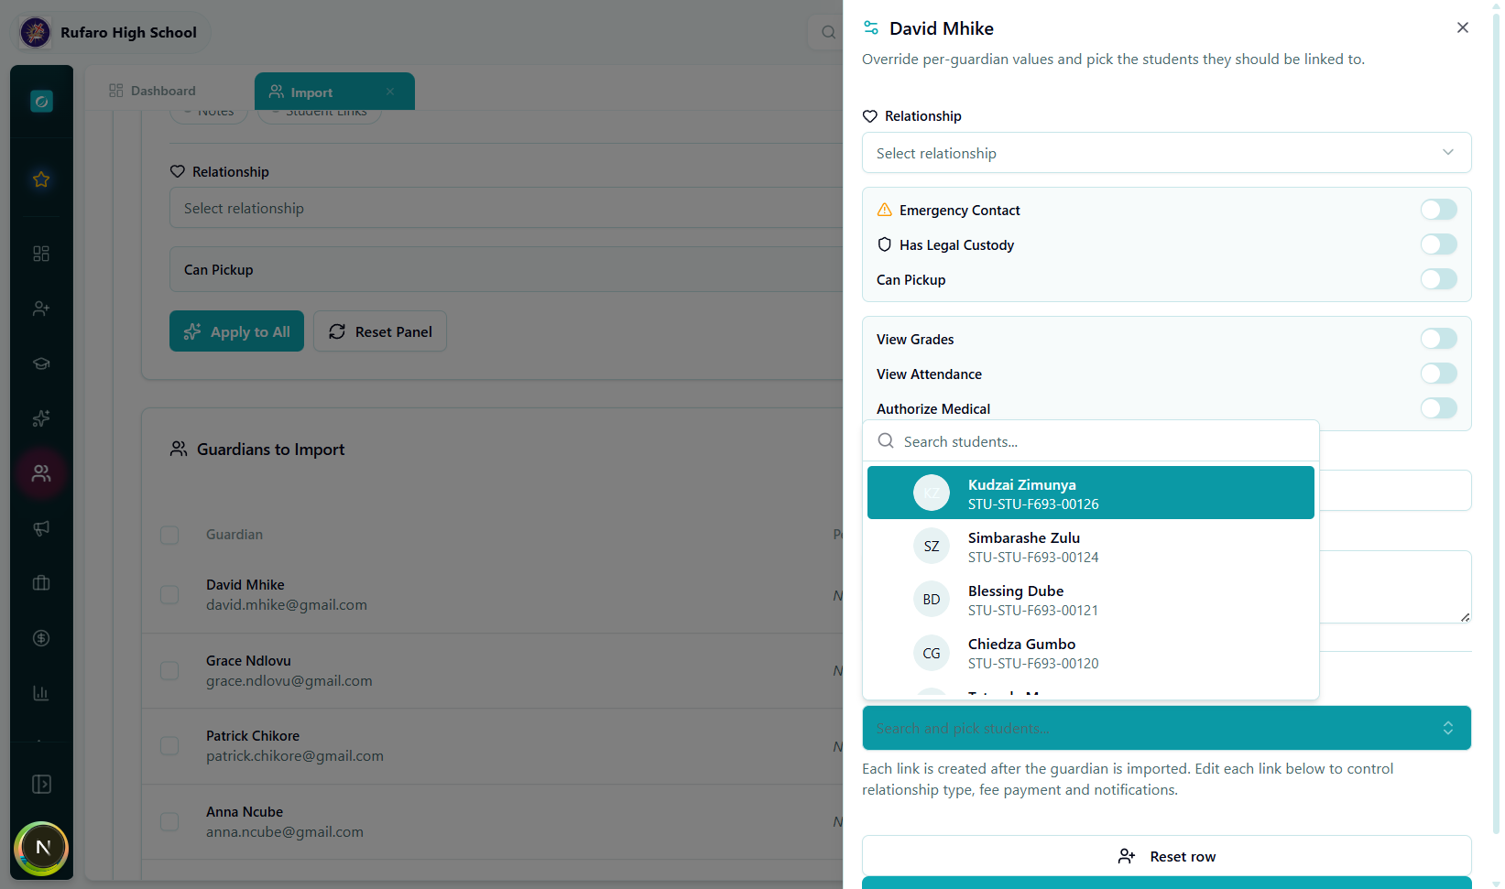This screenshot has height=889, width=1505.
Task: Click anna.ncube@gmail.com email text
Action: (285, 832)
